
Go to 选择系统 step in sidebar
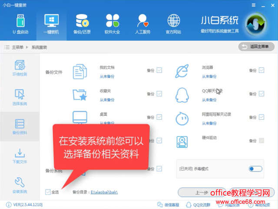20,98
